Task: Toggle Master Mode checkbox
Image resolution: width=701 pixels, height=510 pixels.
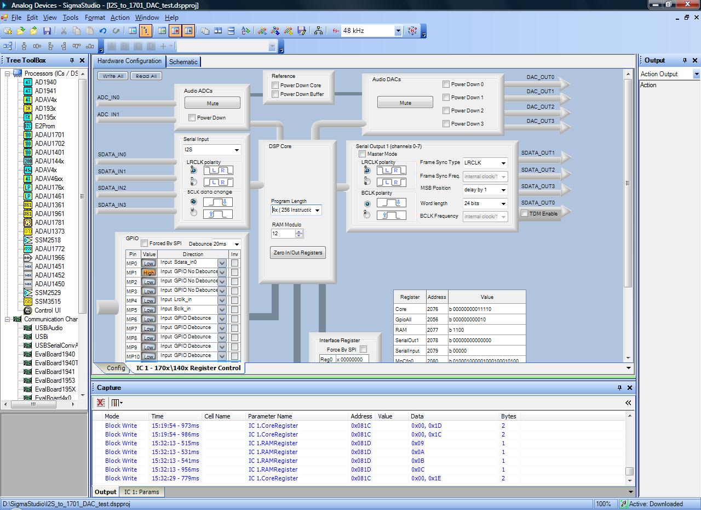Action: tap(362, 154)
